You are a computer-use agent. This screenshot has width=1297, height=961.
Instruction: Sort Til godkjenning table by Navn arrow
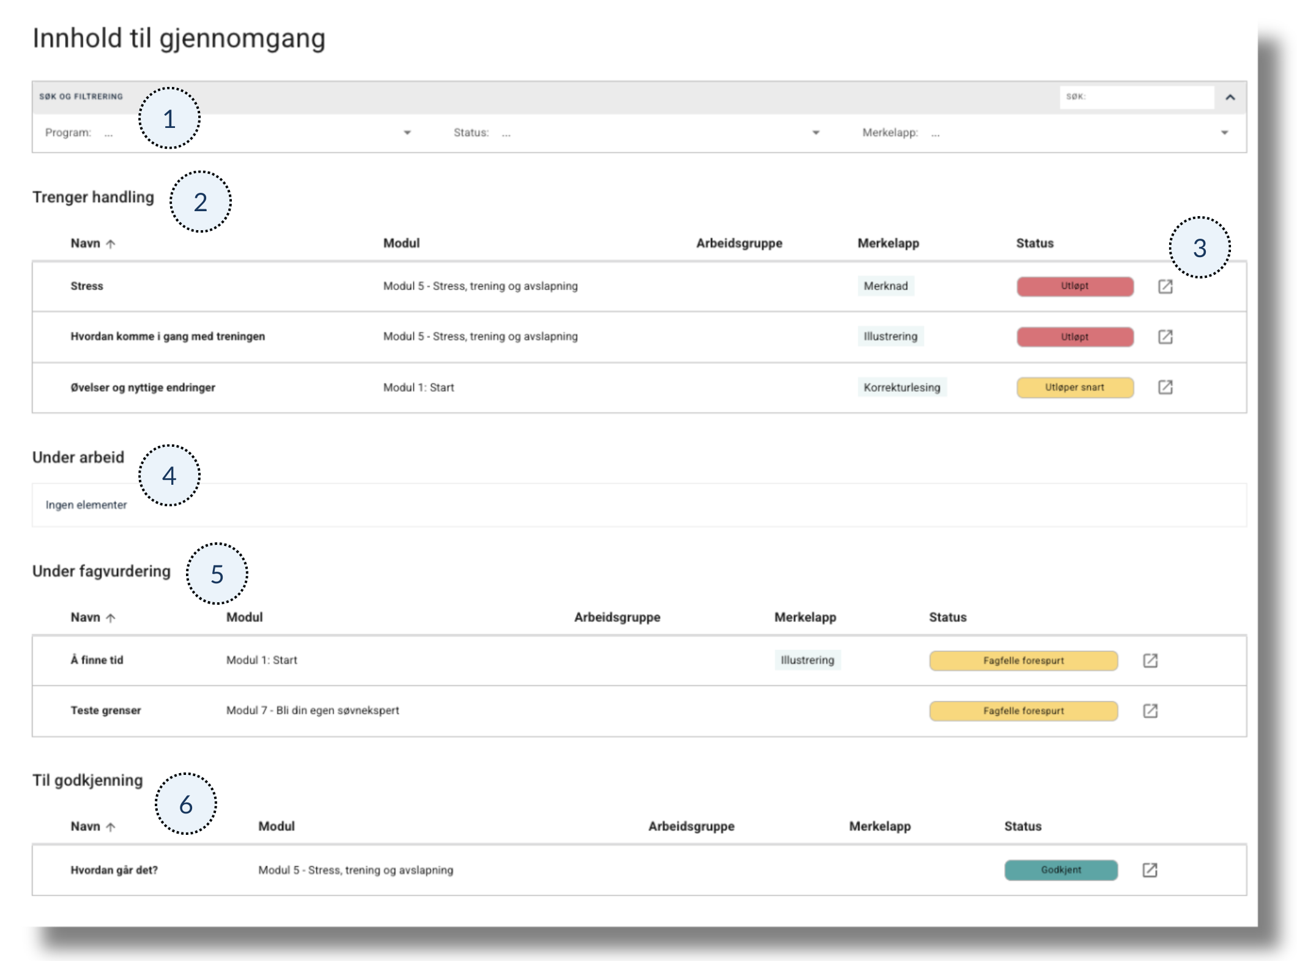coord(111,827)
